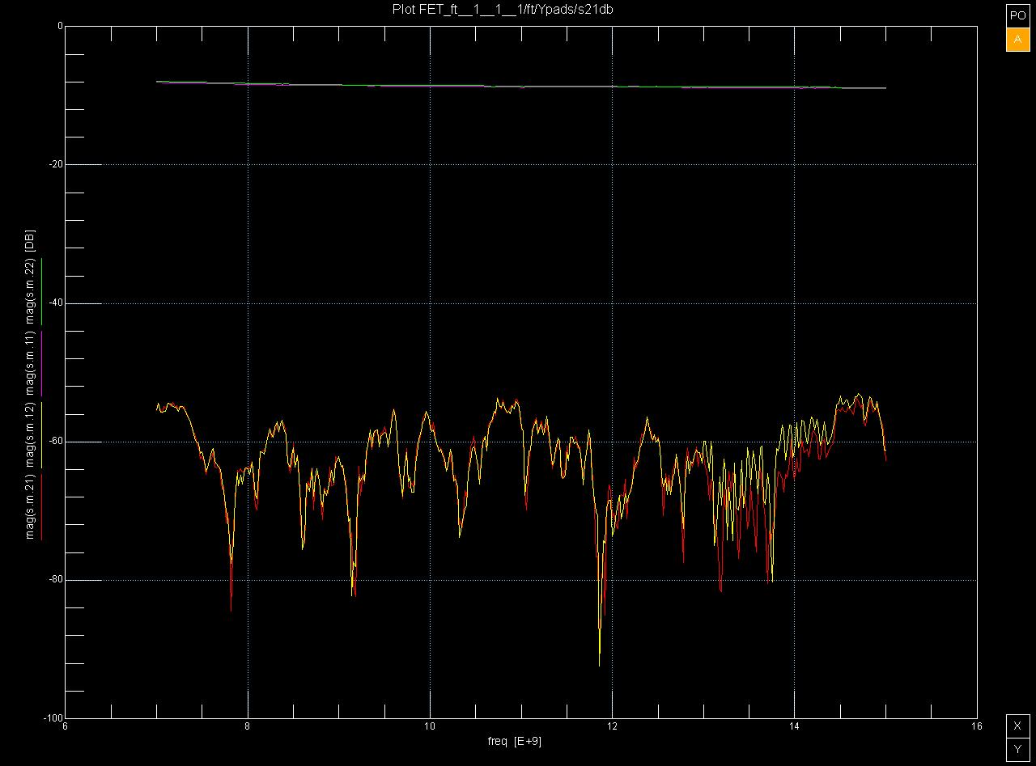Viewport: 1036px width, 766px height.
Task: Click the -80 y-axis tick label
Action: pyautogui.click(x=54, y=580)
